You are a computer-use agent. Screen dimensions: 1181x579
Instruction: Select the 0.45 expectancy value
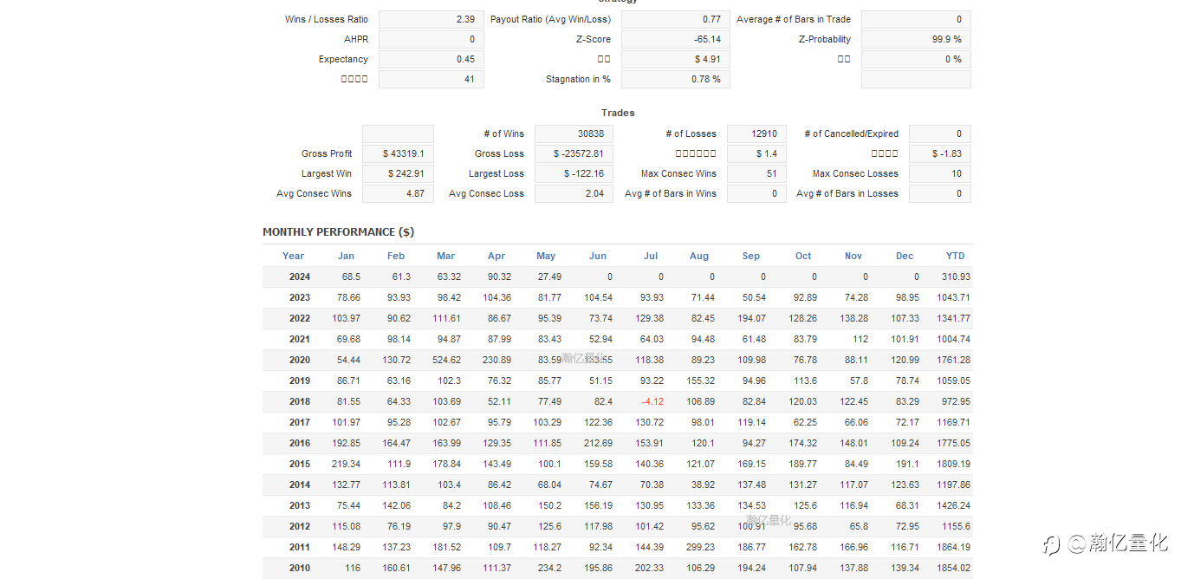pos(432,59)
